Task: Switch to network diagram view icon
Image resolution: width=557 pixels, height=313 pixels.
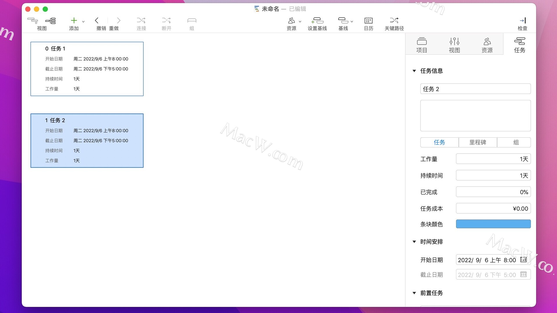Action: point(51,21)
